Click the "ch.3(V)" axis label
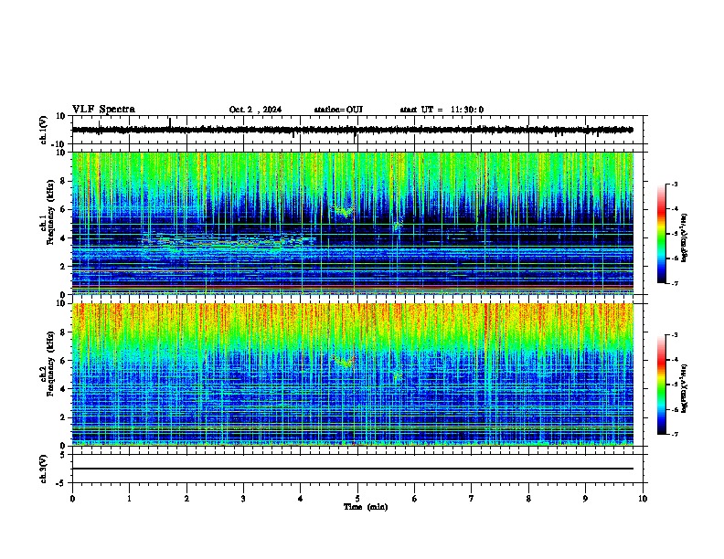724x559 pixels. point(44,469)
